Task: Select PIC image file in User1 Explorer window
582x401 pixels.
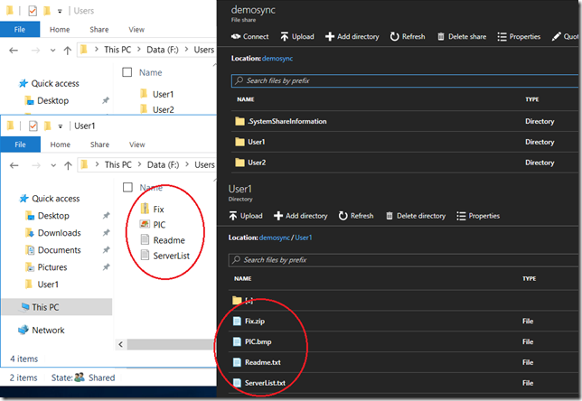Action: (153, 225)
